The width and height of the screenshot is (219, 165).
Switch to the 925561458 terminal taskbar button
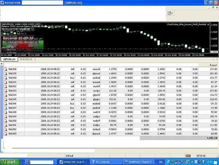73,162
